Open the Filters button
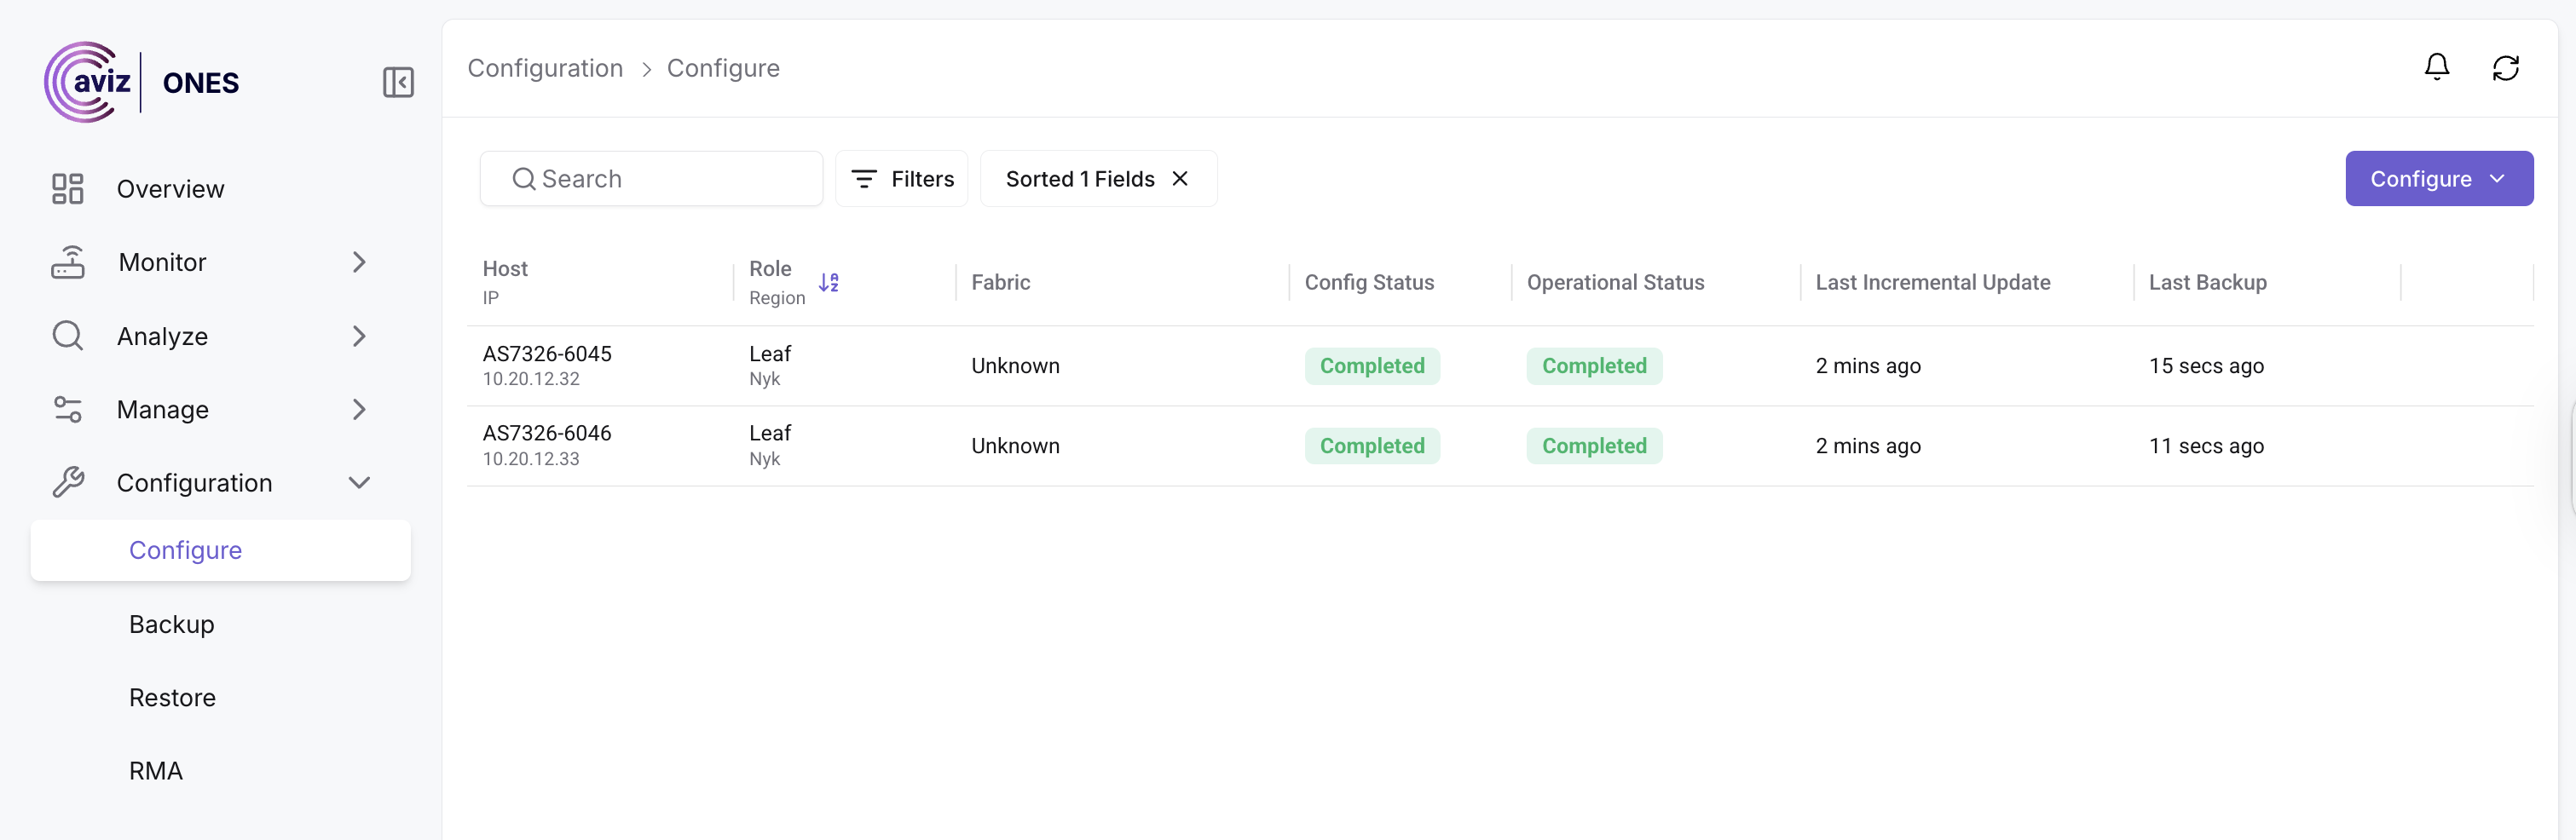Screen dimensions: 2576x840 (x=902, y=179)
